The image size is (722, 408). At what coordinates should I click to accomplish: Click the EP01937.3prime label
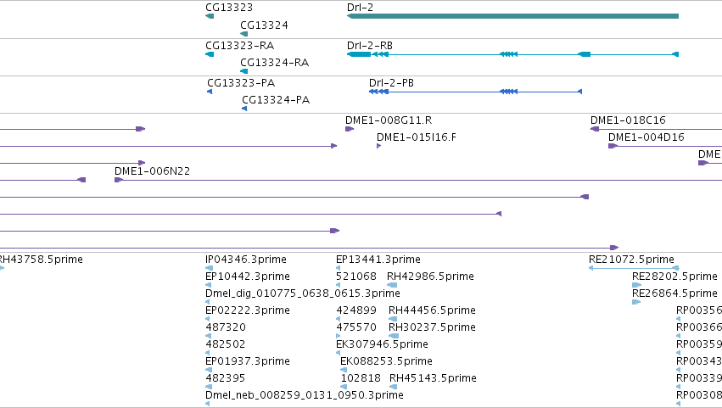(248, 361)
